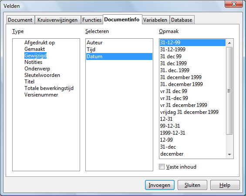Open the Database tab

(x=182, y=20)
